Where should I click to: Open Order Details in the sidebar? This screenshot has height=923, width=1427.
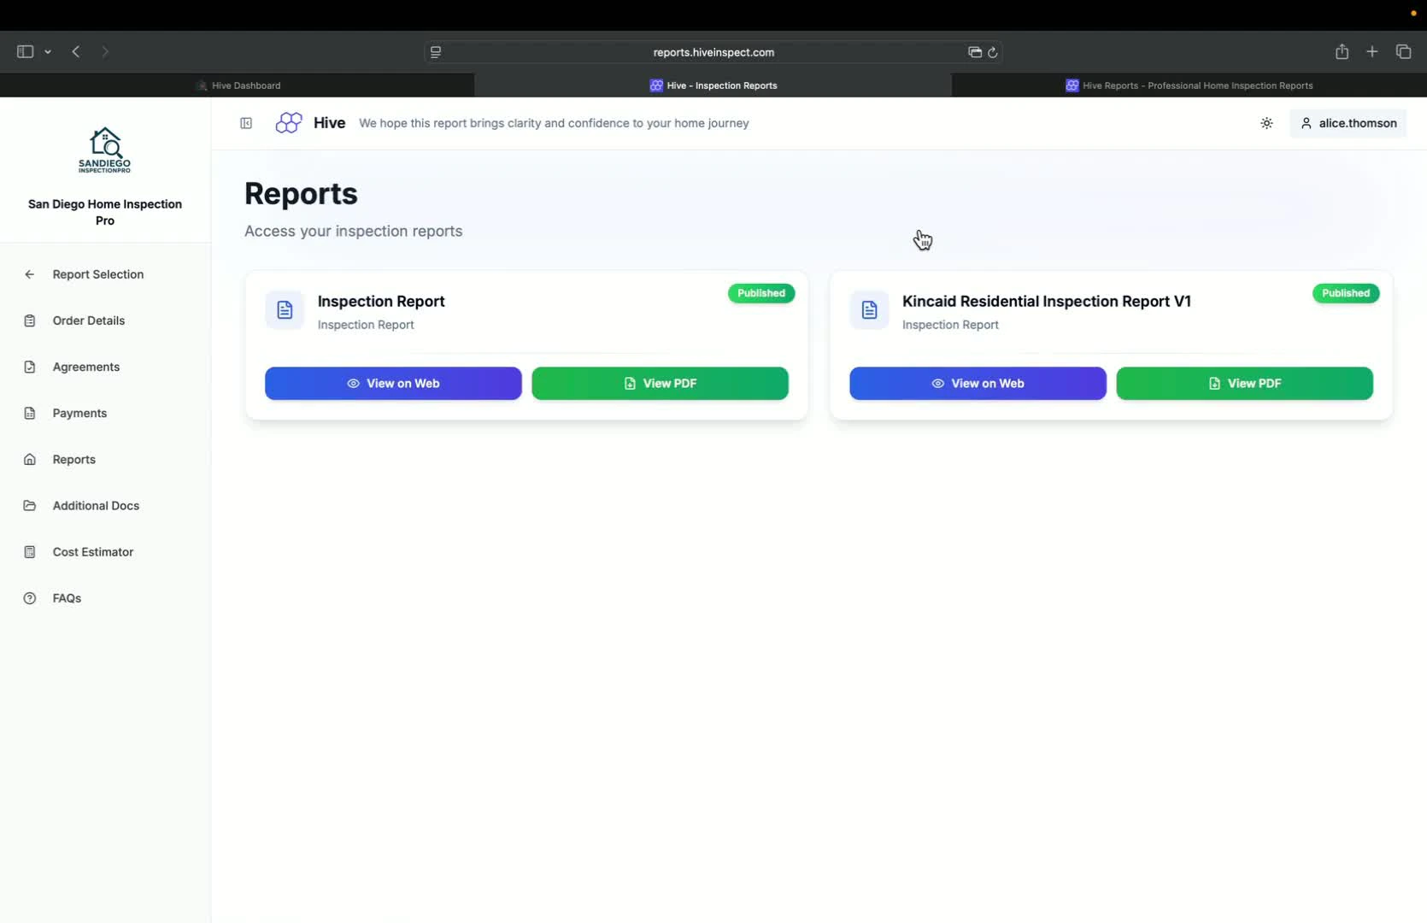88,320
